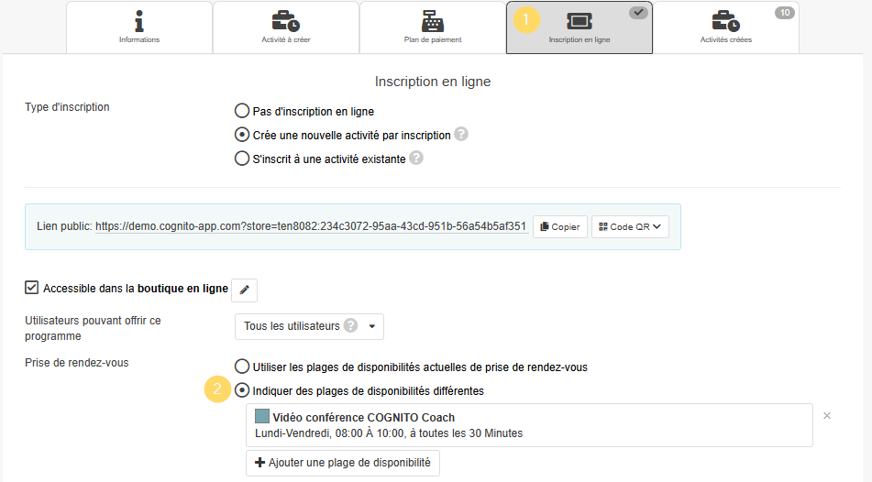
Task: Click the pencil edit icon for boutique
Action: (244, 290)
